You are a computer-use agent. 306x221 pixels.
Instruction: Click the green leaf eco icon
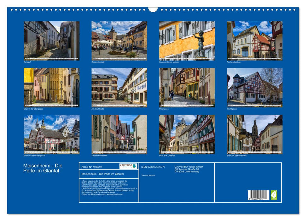coord(274,195)
